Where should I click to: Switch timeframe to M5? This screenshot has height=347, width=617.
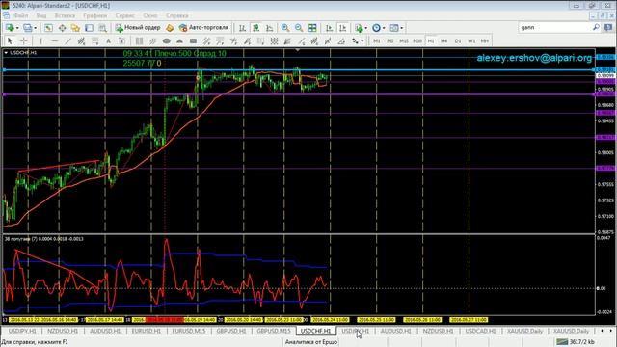click(389, 40)
